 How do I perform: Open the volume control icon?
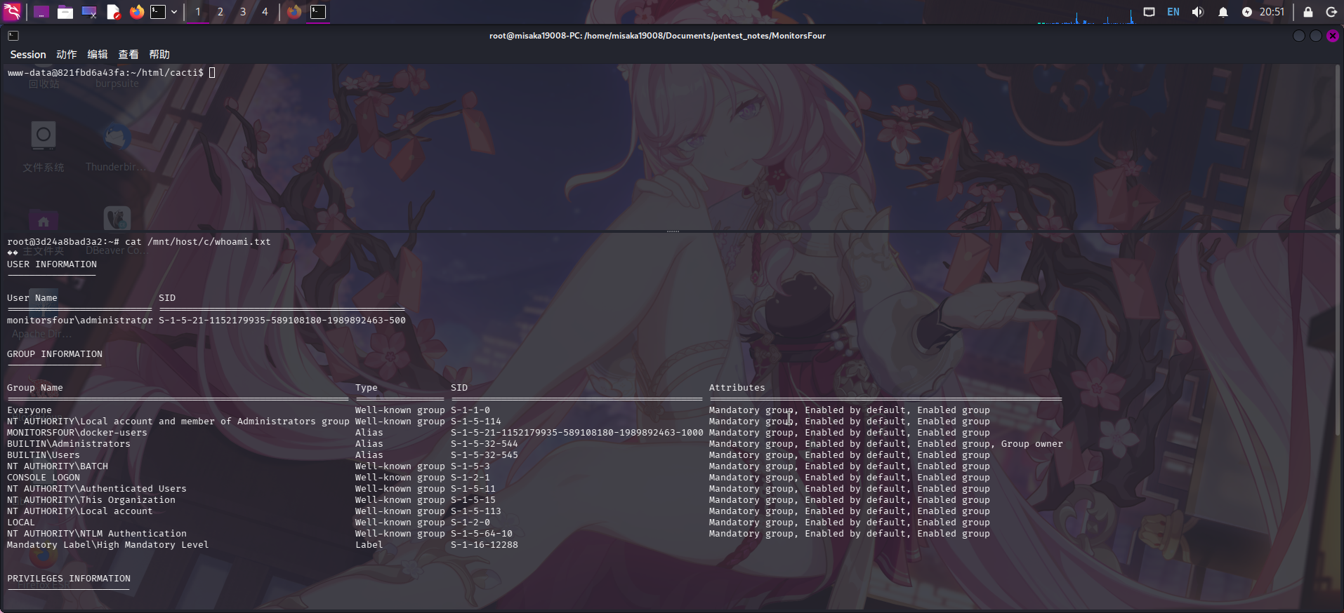tap(1198, 12)
